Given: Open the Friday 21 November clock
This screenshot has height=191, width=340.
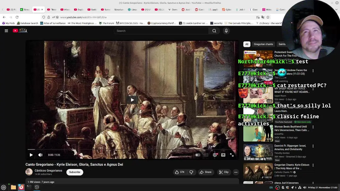Looking at the screenshot, I should pos(322,188).
